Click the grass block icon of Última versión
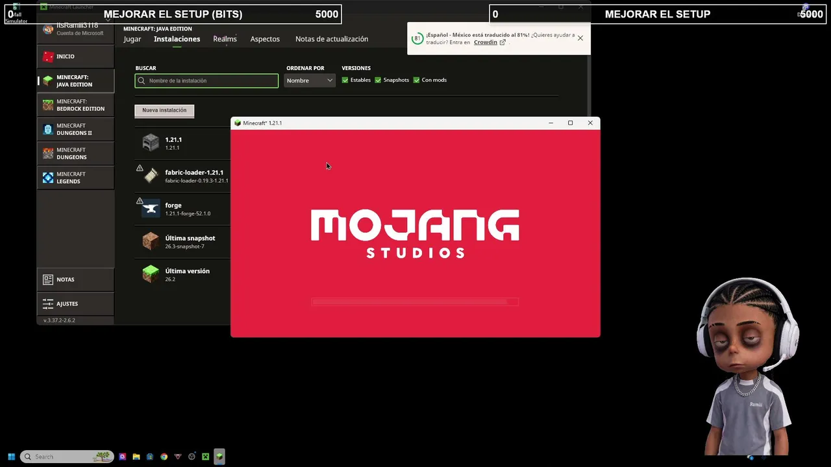This screenshot has width=831, height=467. 151,274
